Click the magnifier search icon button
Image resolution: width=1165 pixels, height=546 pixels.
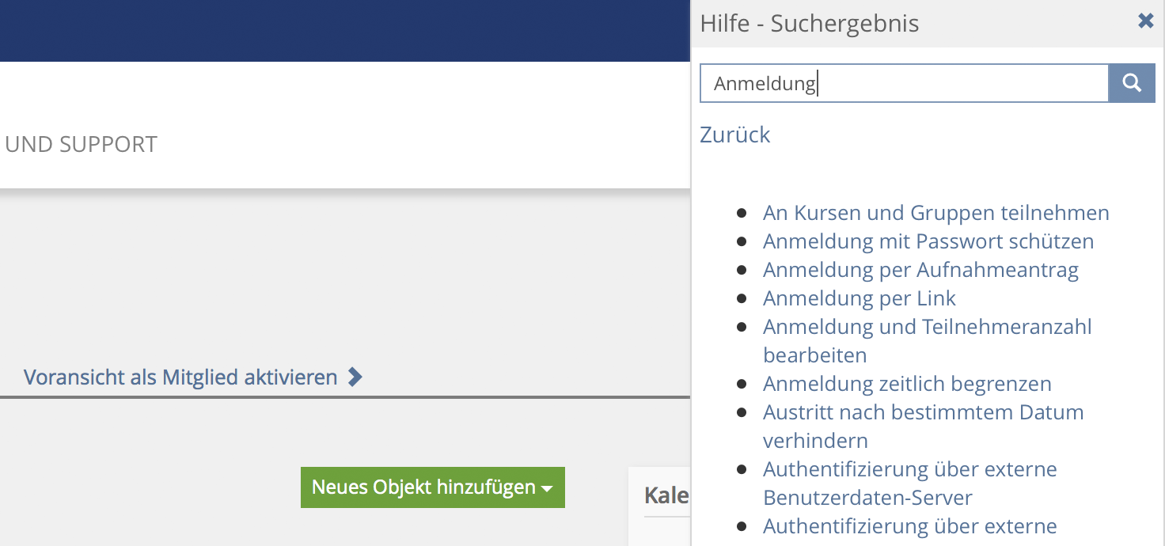pos(1132,83)
